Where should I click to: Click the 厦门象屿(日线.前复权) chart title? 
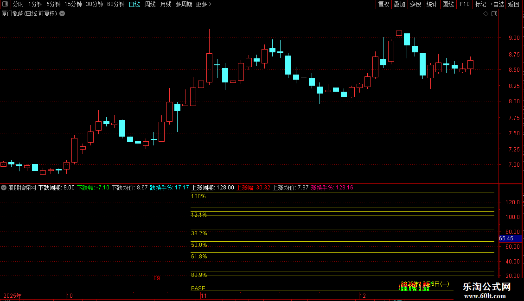(29, 14)
